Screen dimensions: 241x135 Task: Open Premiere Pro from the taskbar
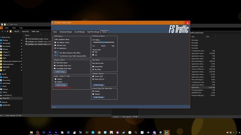[50, 132]
